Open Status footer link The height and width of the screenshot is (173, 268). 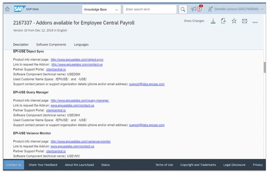click(x=105, y=165)
